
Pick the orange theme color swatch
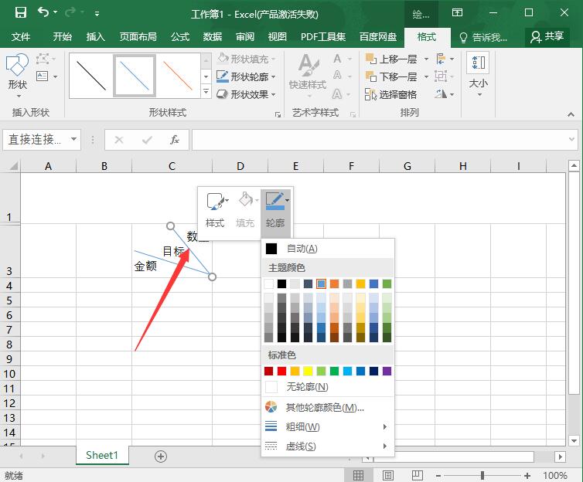(x=334, y=283)
